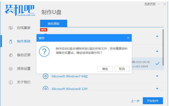Toggle the blue checkmark on selected system
This screenshot has width=169, height=106.
157,64
